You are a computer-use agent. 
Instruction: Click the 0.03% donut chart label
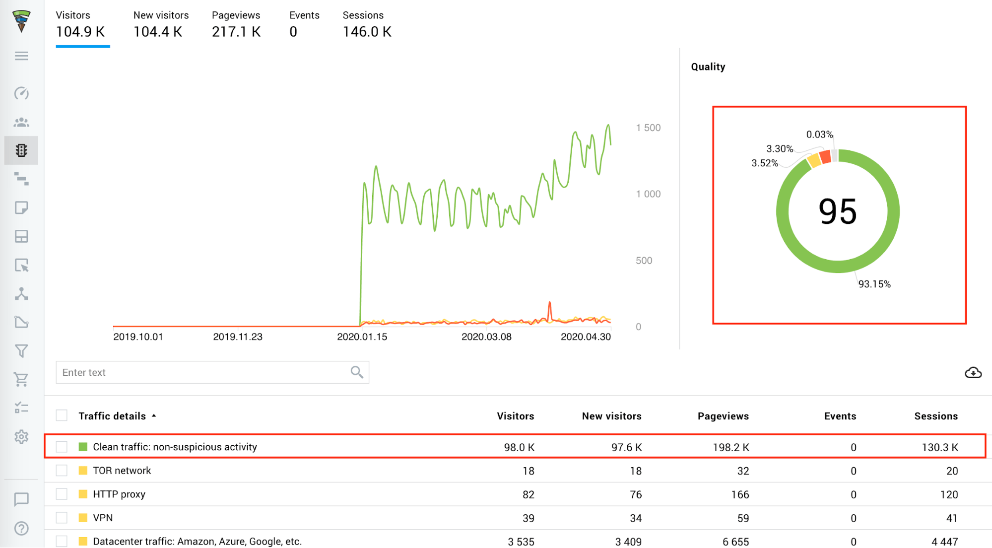point(819,134)
